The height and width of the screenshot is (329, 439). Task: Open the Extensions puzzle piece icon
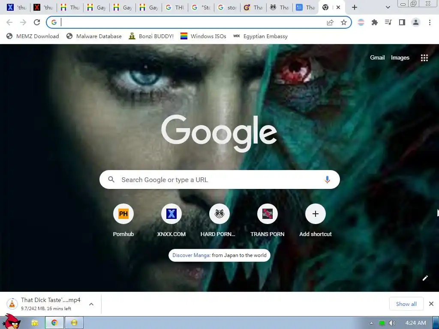click(375, 22)
